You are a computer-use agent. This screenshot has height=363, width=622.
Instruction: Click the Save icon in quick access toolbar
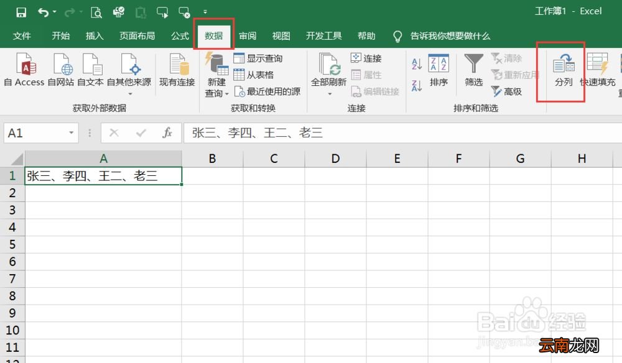pos(21,12)
